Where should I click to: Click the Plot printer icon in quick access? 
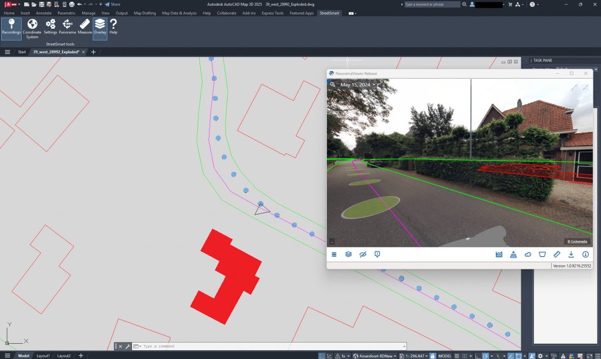72,4
